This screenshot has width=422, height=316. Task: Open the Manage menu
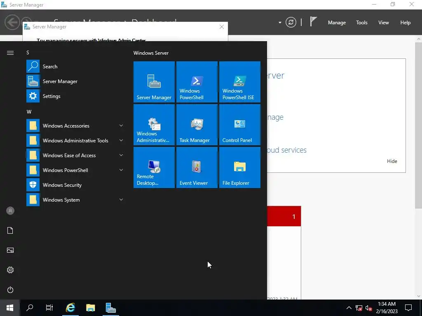(337, 23)
